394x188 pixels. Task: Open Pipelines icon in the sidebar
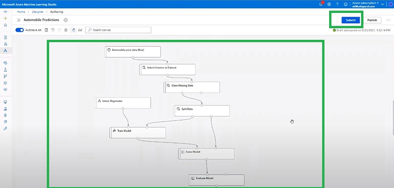click(5, 76)
